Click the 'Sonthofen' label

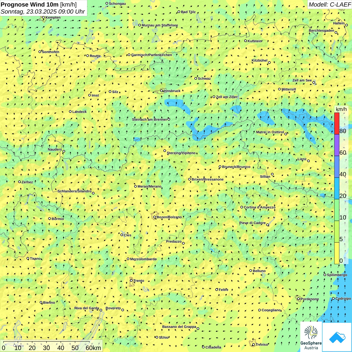[51, 52]
